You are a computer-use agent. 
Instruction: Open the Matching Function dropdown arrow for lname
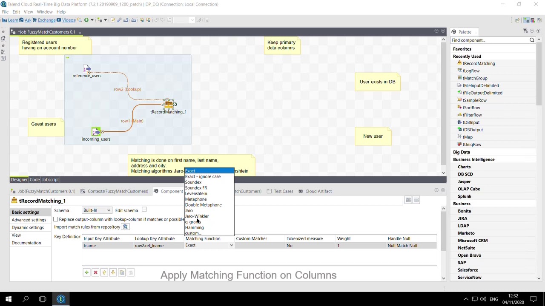pos(231,246)
